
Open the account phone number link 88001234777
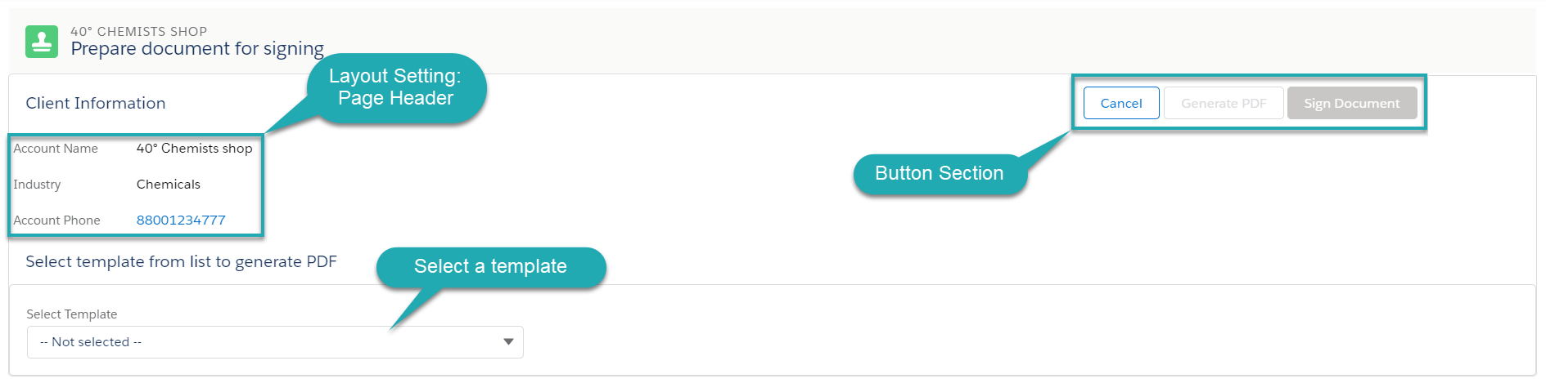181,220
